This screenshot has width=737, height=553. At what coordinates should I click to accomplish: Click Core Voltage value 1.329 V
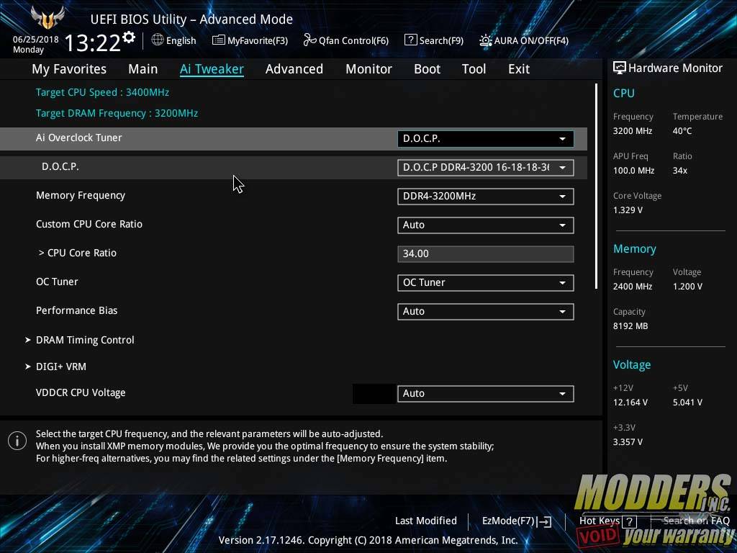click(628, 210)
